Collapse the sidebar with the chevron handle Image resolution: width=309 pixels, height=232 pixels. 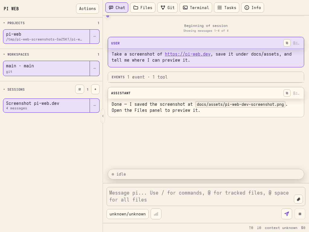pos(103,116)
